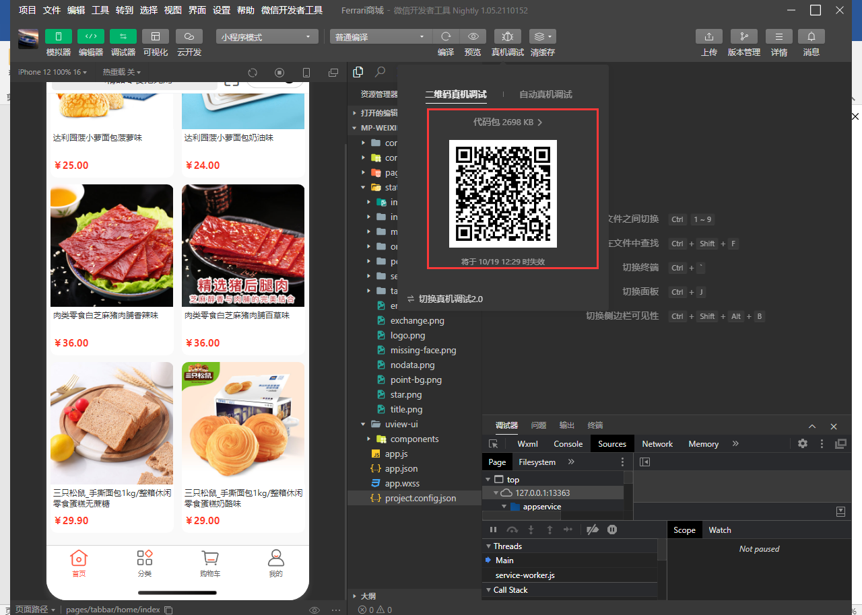Collapse the debugger panel with up arrow
This screenshot has width=862, height=615.
pyautogui.click(x=812, y=426)
